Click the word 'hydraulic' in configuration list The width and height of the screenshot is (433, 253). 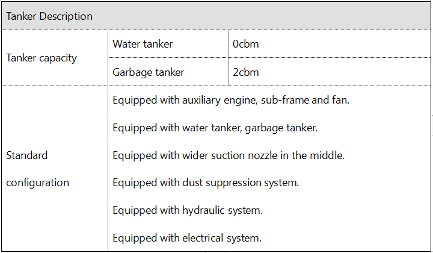[203, 211]
